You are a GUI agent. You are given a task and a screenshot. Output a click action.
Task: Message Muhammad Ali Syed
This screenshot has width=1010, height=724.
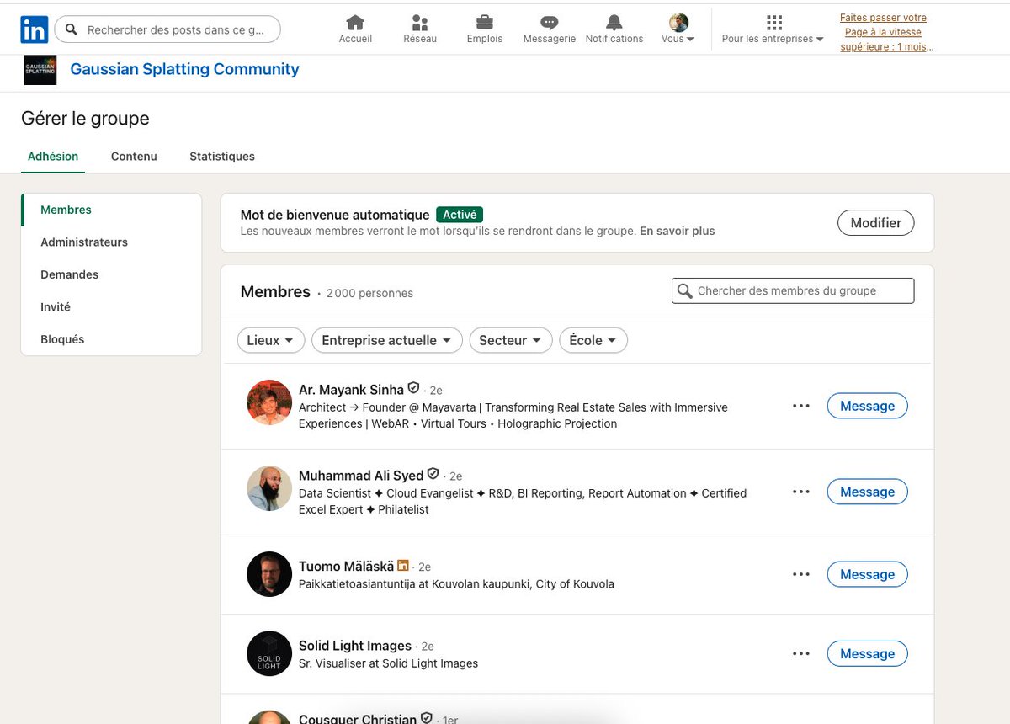pos(868,492)
